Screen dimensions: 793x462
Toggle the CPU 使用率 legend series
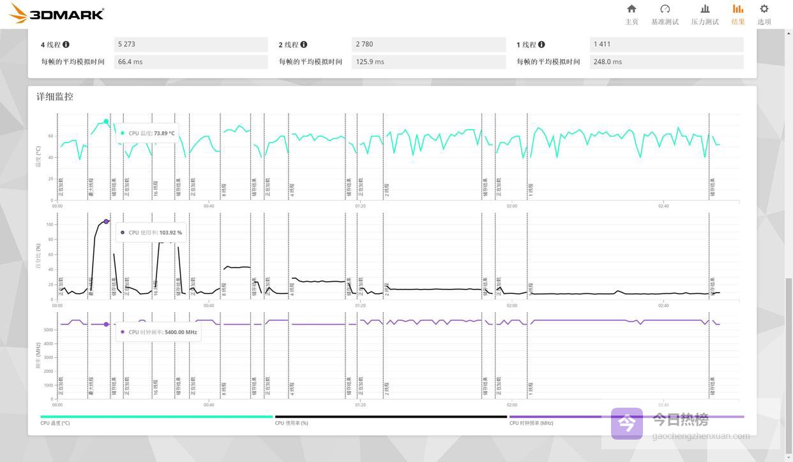coord(391,417)
